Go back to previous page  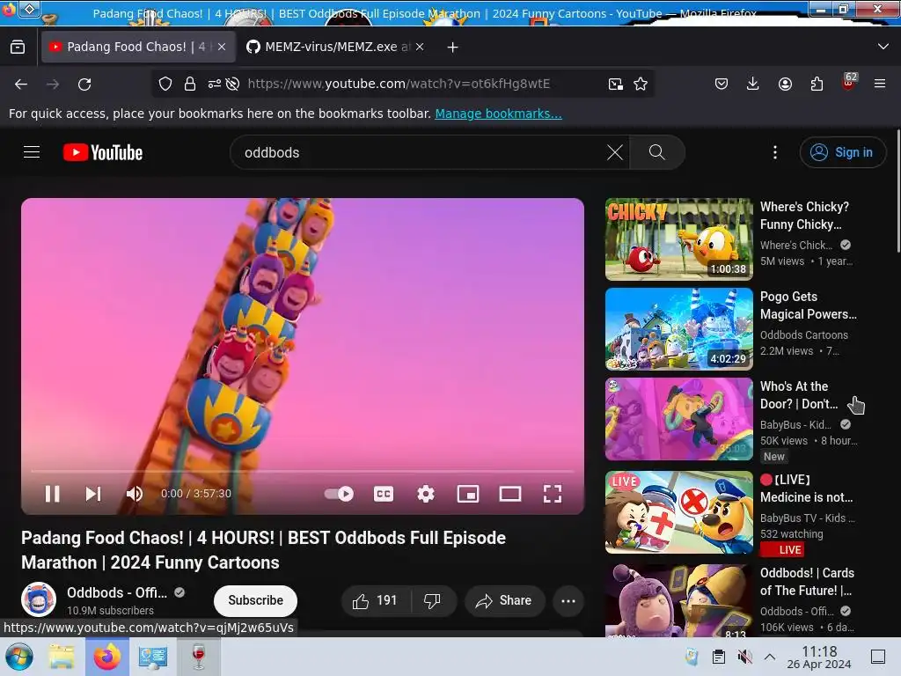pyautogui.click(x=21, y=84)
